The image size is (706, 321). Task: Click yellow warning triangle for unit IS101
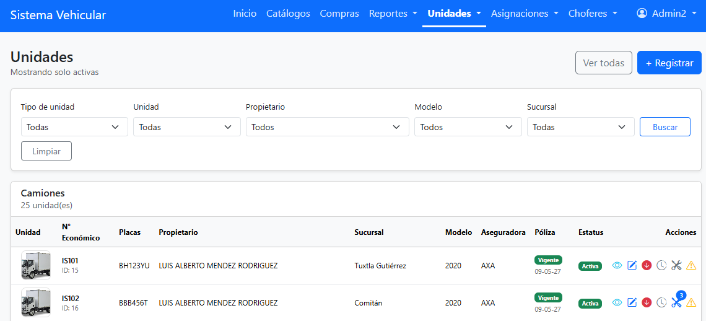tap(691, 266)
